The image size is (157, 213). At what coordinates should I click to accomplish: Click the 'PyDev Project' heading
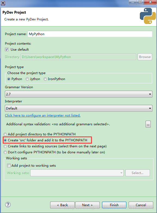[x=14, y=12]
